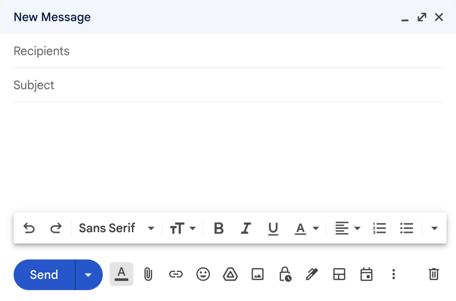Insert files using Google Drive

[x=230, y=275]
